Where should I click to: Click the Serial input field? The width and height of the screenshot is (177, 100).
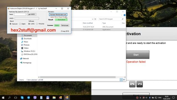click(20, 14)
